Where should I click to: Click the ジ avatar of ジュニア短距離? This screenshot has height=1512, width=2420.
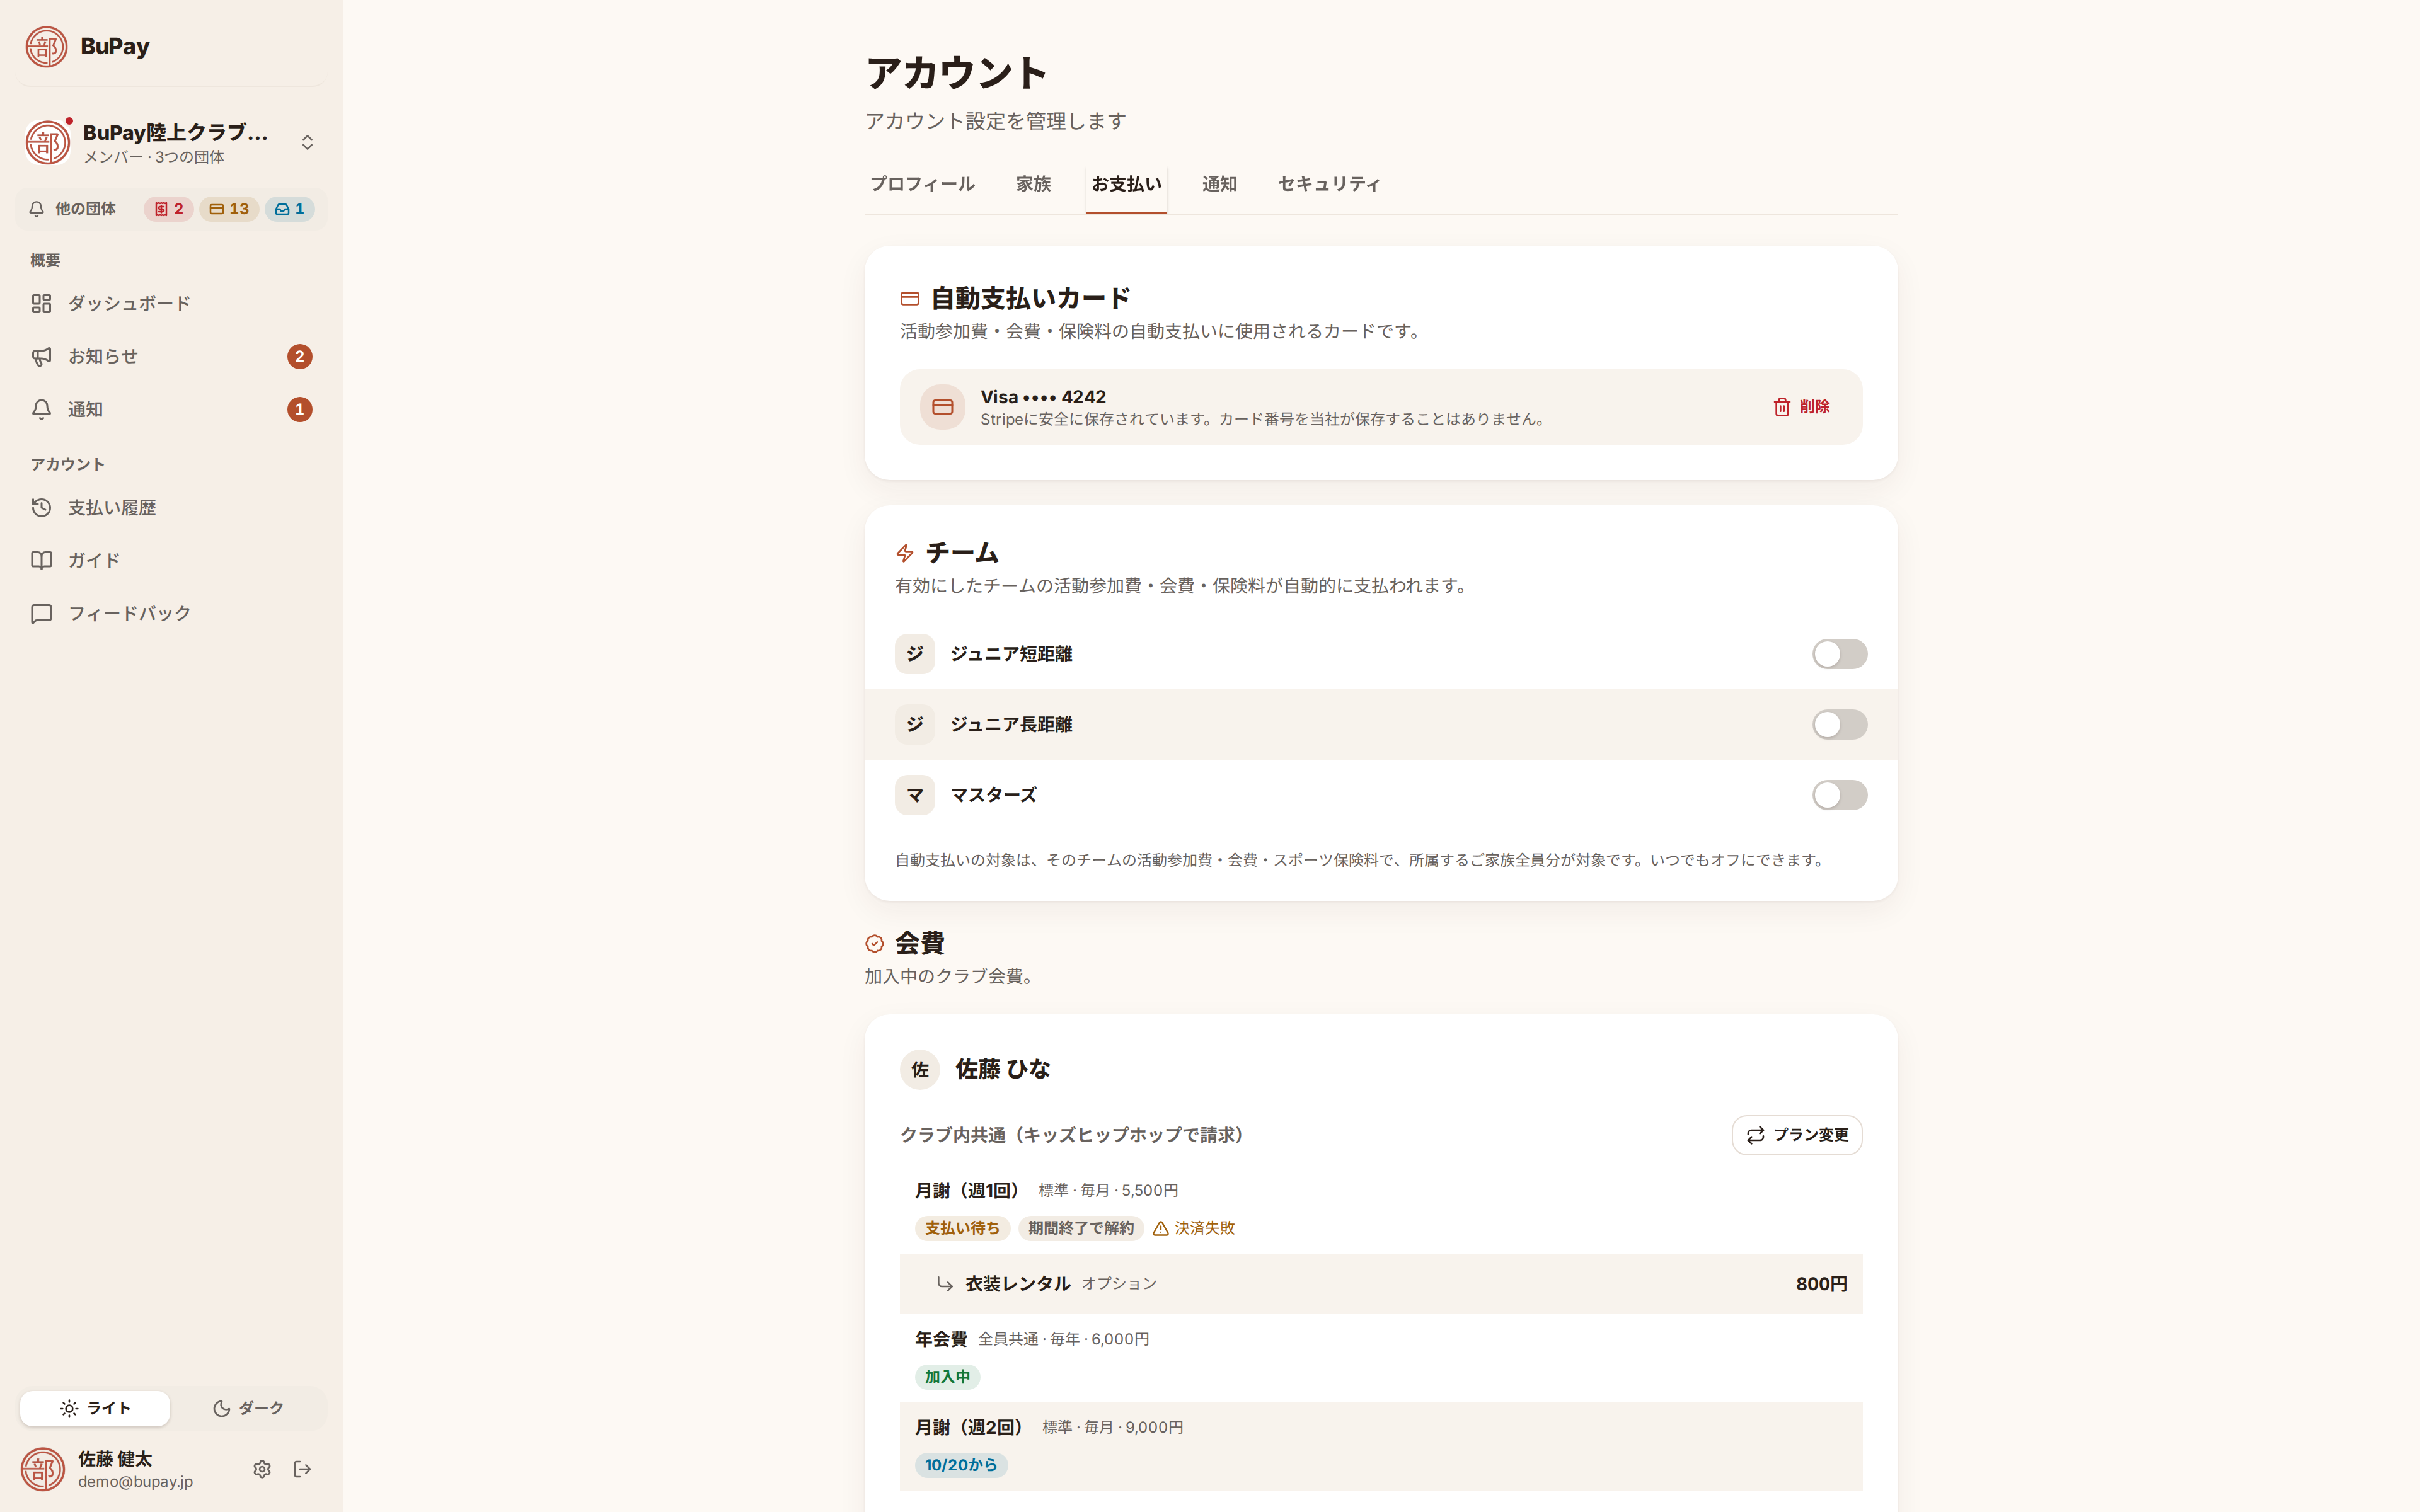pos(914,654)
